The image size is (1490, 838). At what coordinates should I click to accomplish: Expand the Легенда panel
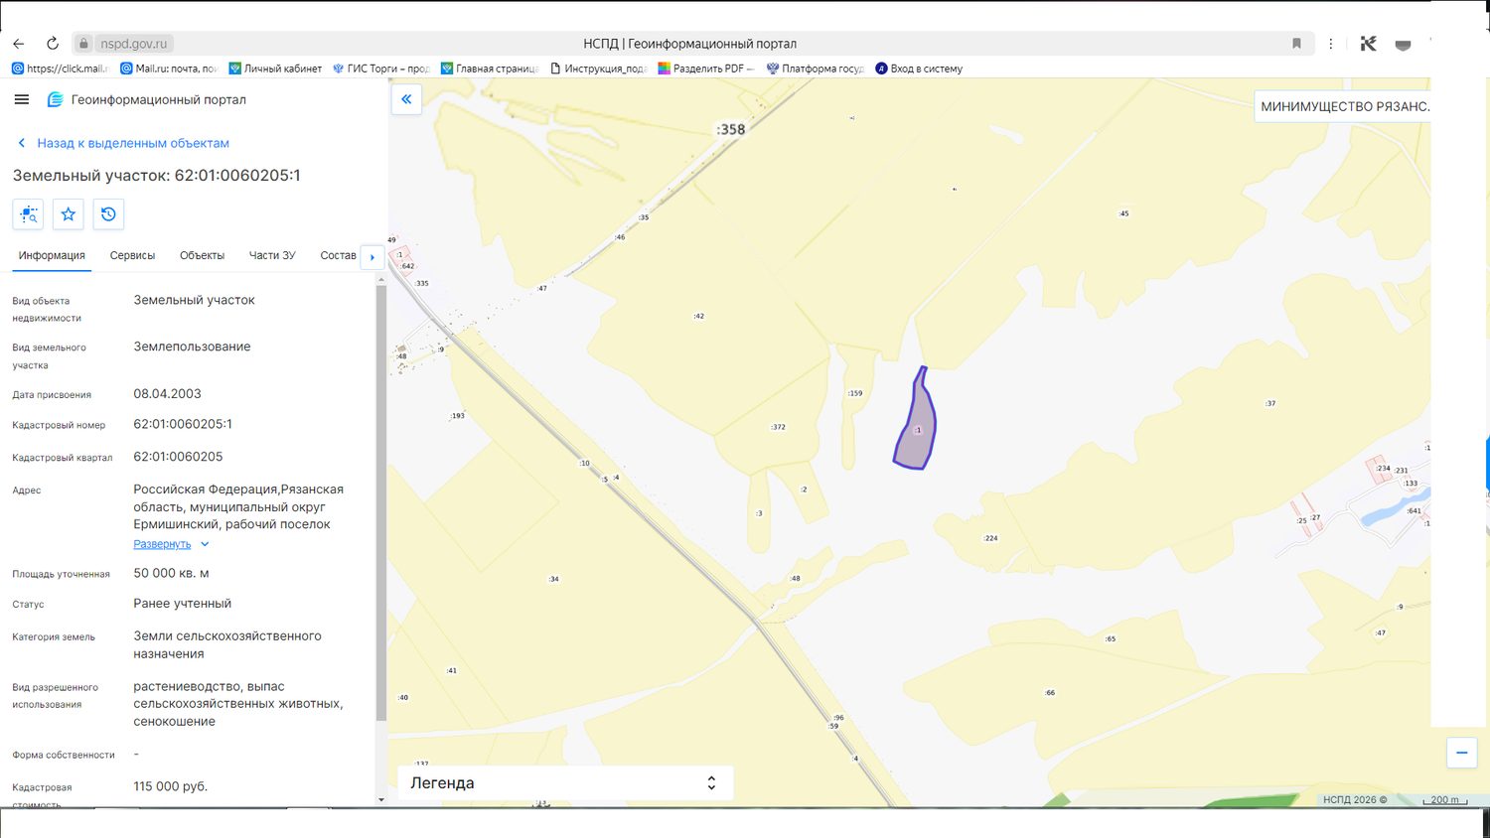click(565, 782)
